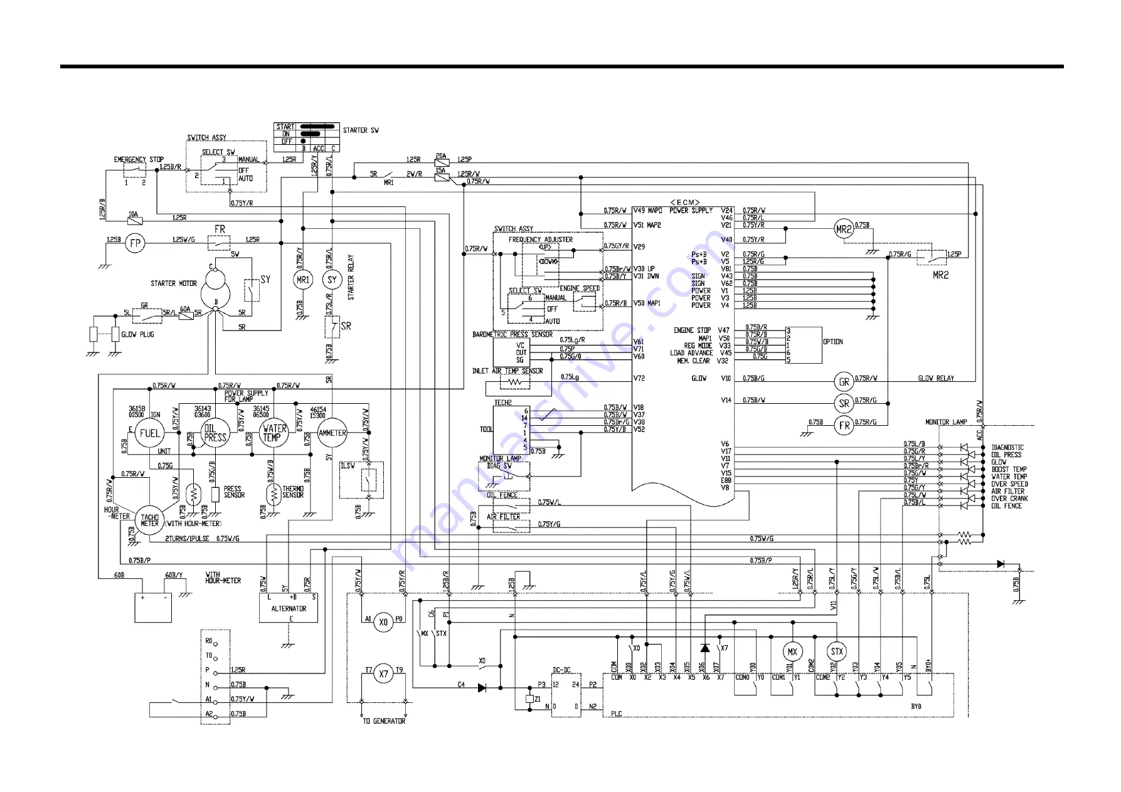Select the INLET AIR TEMP SENSOR label
Image resolution: width=1121 pixels, height=792 pixels.
point(507,371)
